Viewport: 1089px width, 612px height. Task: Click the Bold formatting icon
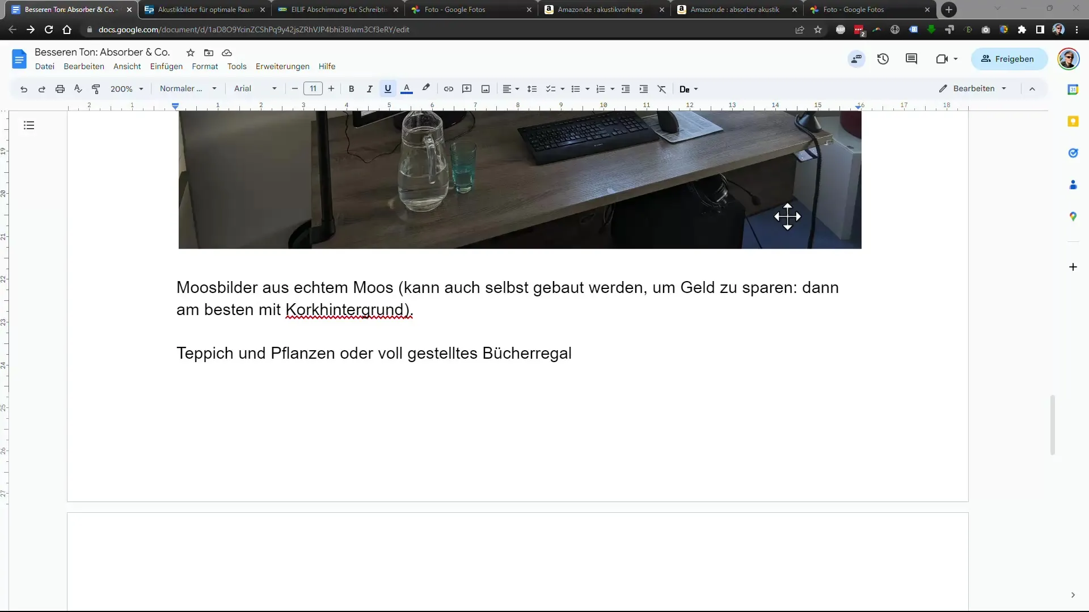pyautogui.click(x=352, y=89)
